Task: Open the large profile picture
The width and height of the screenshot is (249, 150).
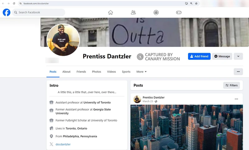Action: 63,40
